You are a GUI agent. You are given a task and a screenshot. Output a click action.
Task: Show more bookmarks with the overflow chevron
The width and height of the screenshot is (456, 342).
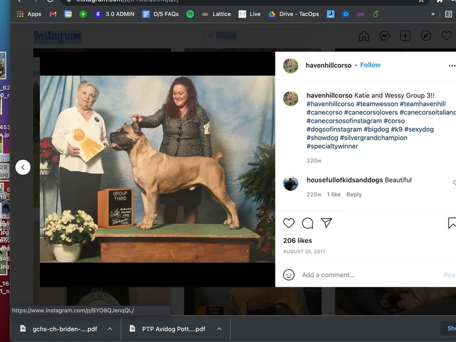point(433,14)
